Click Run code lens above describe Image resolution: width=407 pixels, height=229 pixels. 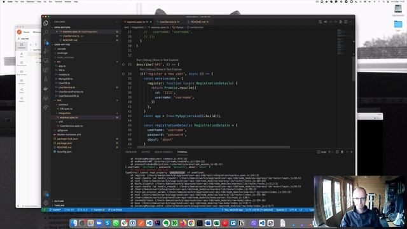coord(139,60)
